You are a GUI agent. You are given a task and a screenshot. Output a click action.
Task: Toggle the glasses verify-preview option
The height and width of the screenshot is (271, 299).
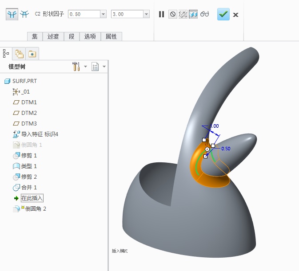click(204, 14)
